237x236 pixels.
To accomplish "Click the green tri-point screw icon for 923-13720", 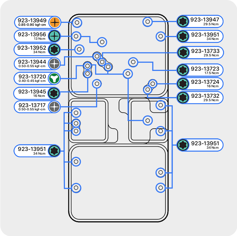I will (x=54, y=78).
